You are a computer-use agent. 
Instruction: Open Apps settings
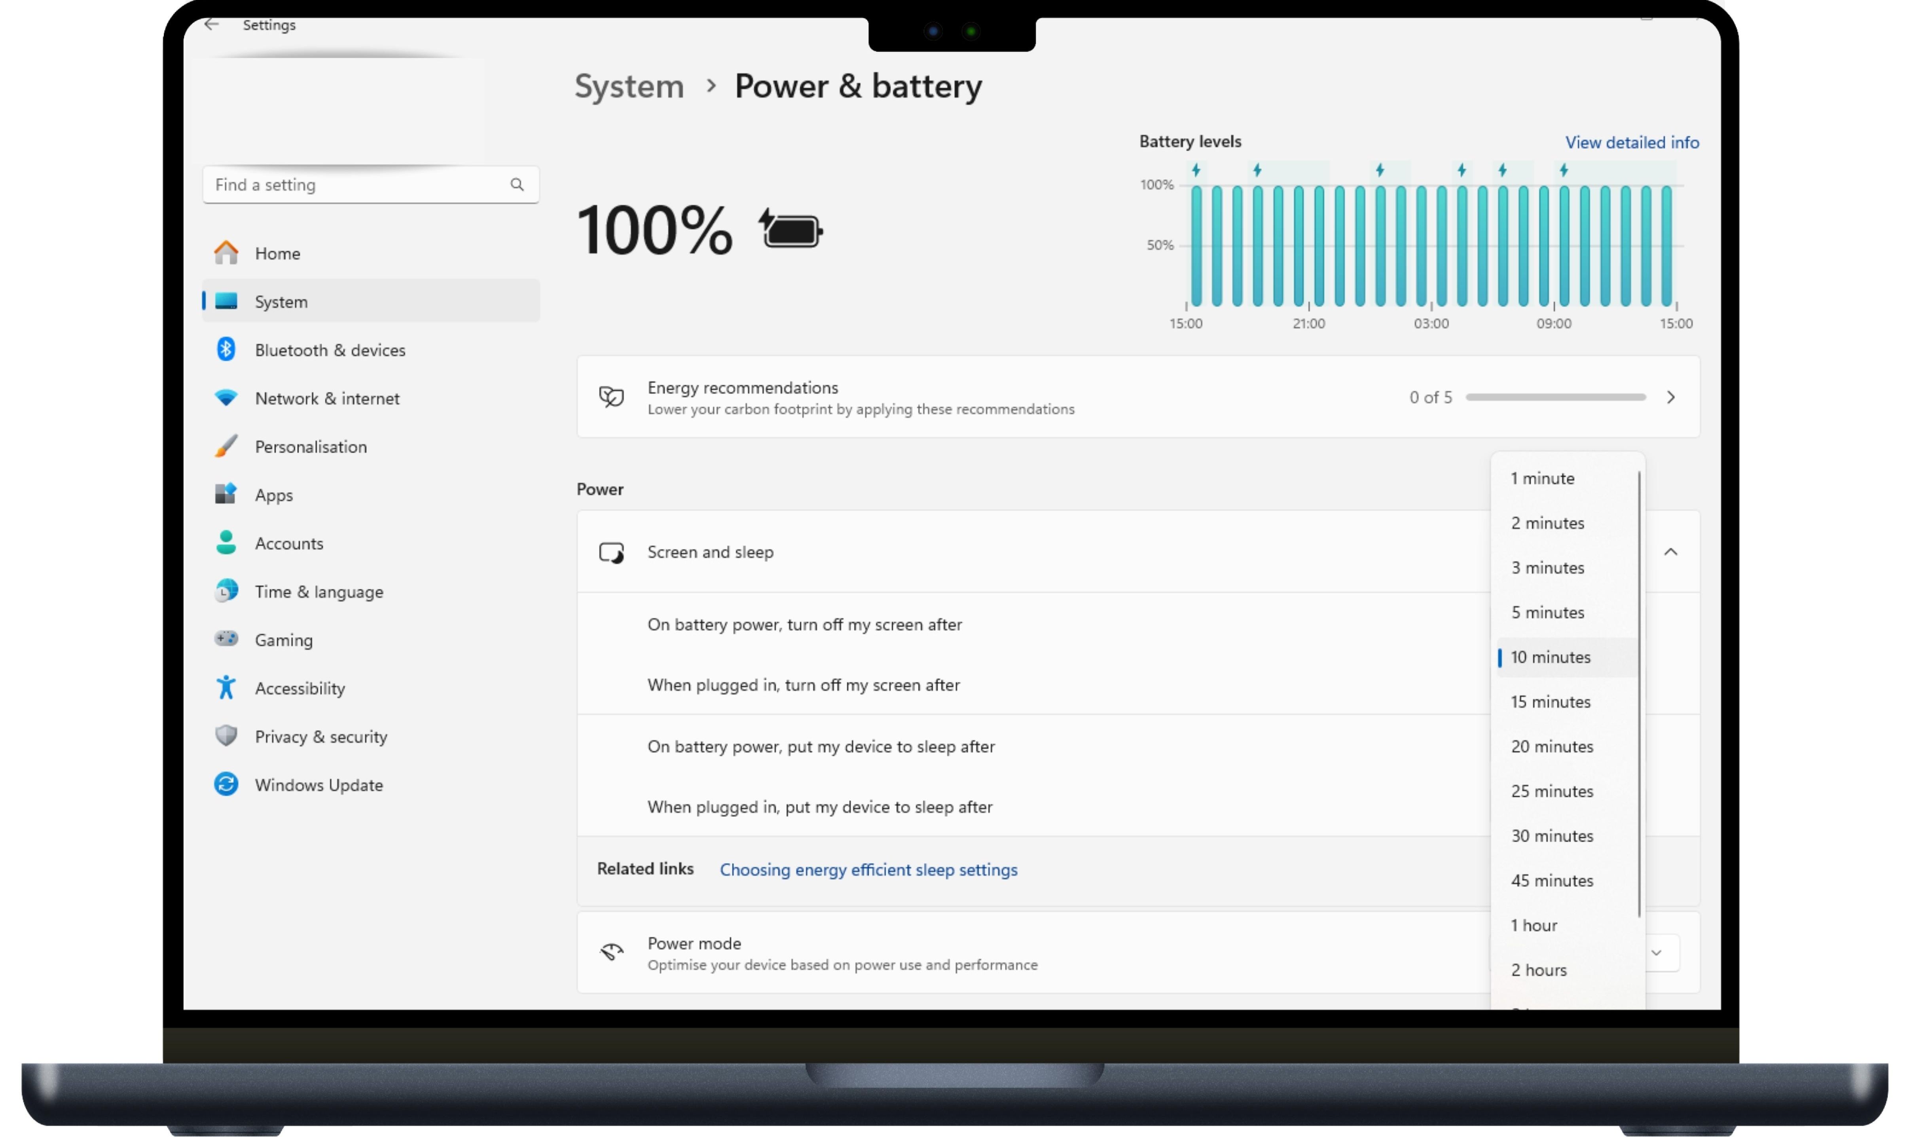pos(371,494)
